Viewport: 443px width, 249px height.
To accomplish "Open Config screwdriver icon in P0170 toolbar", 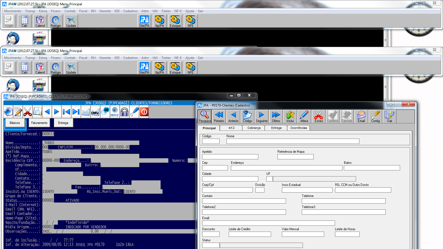I will point(375,116).
